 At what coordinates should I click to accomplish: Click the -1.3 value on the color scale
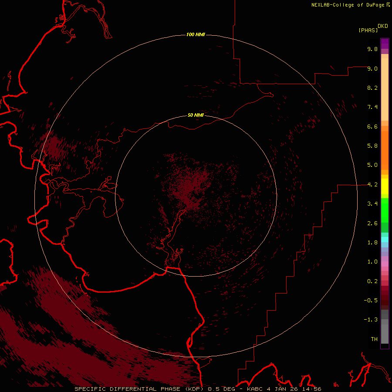(371, 320)
